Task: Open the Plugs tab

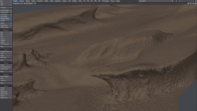Action: click(x=118, y=1)
